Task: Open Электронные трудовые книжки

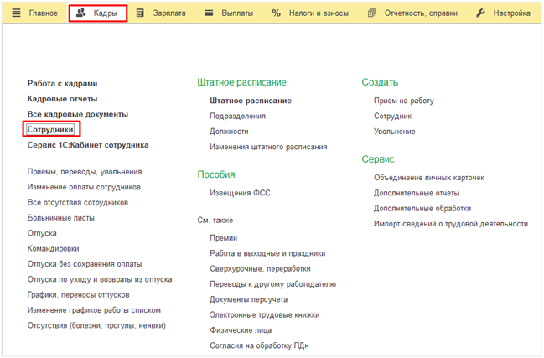Action: coord(260,314)
